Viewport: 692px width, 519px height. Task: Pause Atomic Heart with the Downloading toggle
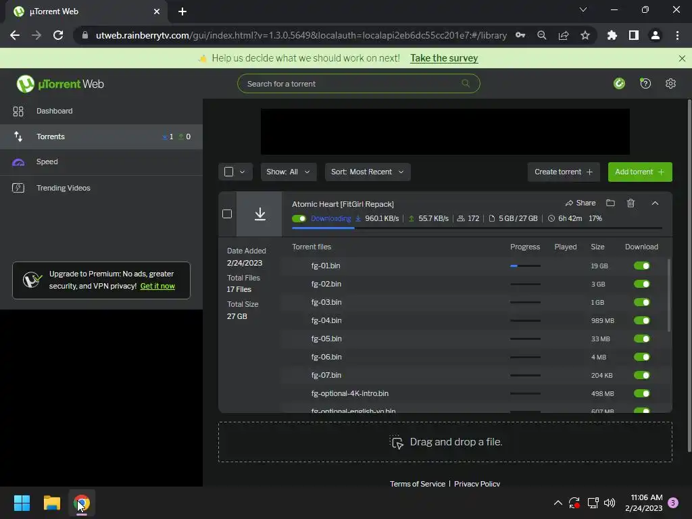click(x=299, y=218)
